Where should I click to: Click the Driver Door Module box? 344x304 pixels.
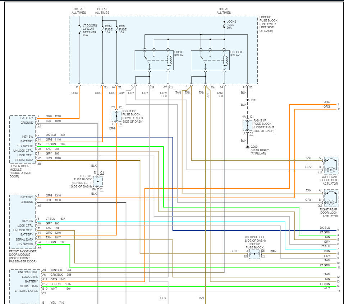pos(23,139)
